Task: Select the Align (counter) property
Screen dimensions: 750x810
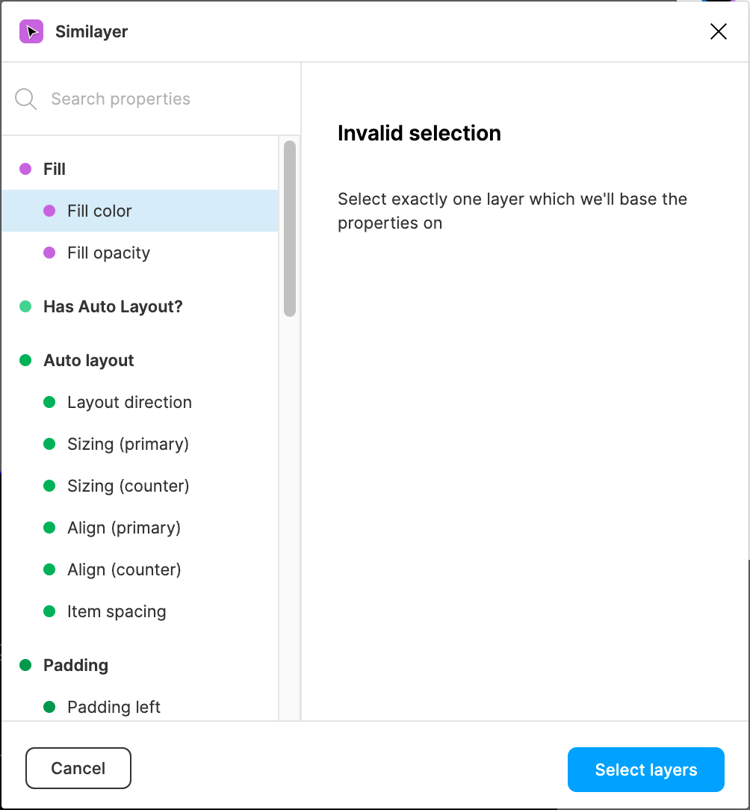Action: (124, 569)
